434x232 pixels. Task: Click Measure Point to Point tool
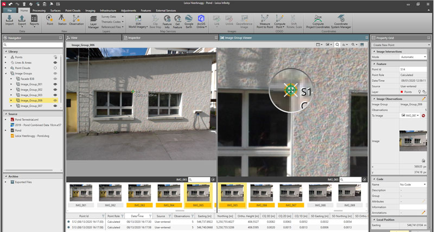click(x=265, y=21)
